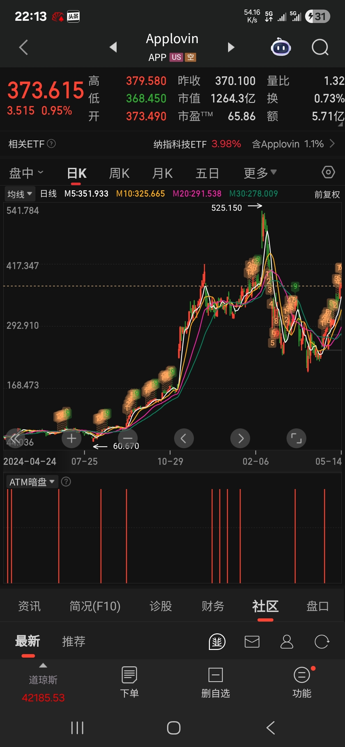The width and height of the screenshot is (345, 747).
Task: Tap the US market badge
Action: point(176,57)
